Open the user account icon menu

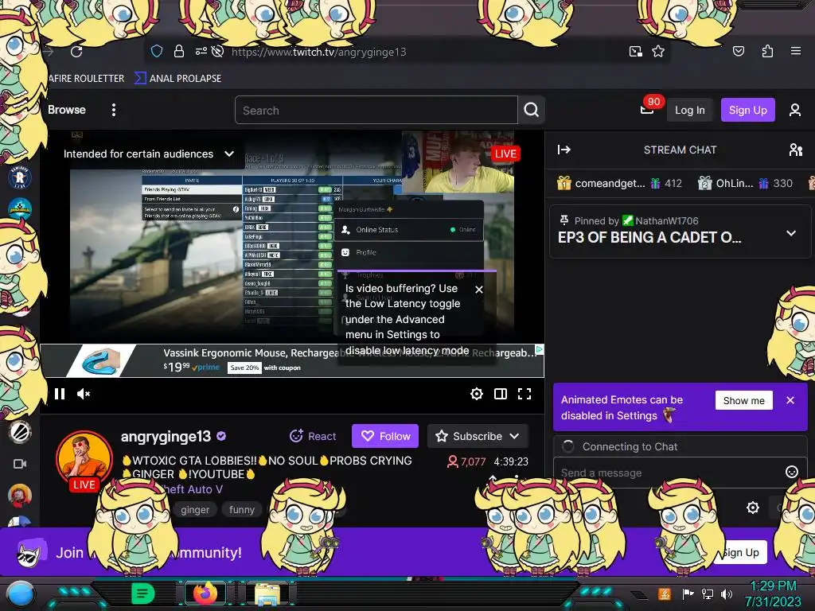(x=795, y=110)
